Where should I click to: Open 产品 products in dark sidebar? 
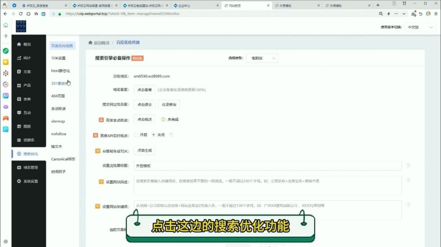click(x=24, y=85)
